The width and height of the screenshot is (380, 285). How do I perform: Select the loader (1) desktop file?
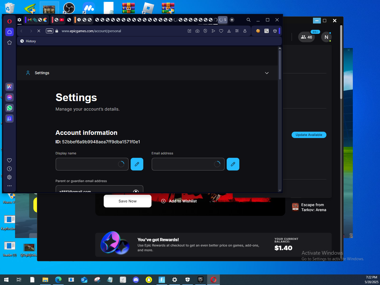(9, 249)
